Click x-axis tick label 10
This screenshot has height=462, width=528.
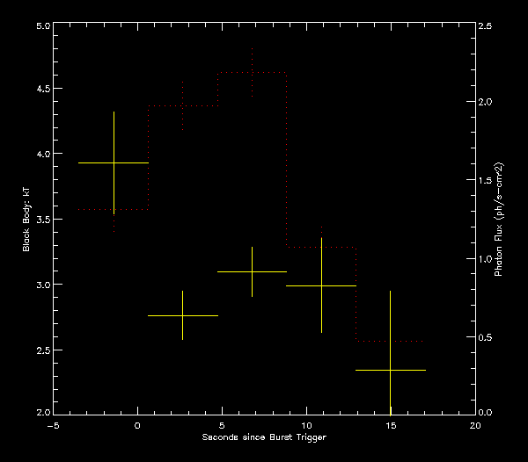pos(306,424)
